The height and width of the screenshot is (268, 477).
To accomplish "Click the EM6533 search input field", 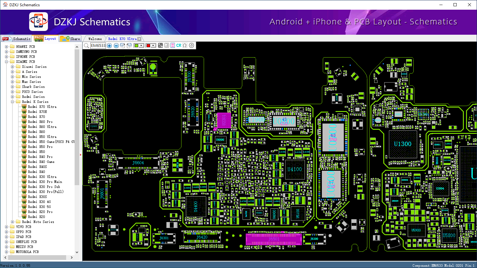I will click(x=98, y=46).
